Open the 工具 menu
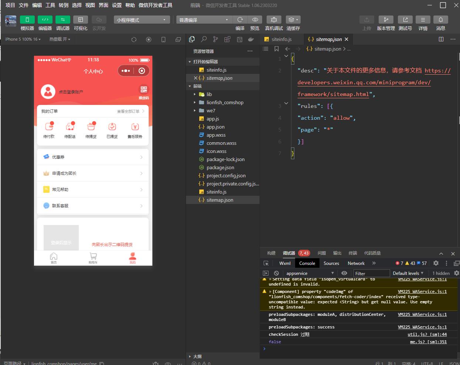The width and height of the screenshot is (460, 365). click(x=50, y=5)
